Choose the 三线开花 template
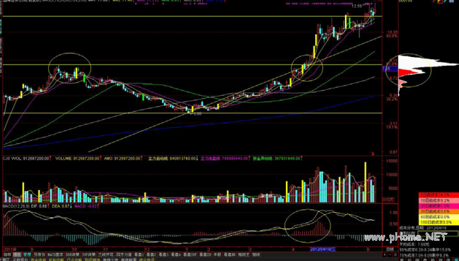The image size is (459, 261). tap(106, 254)
